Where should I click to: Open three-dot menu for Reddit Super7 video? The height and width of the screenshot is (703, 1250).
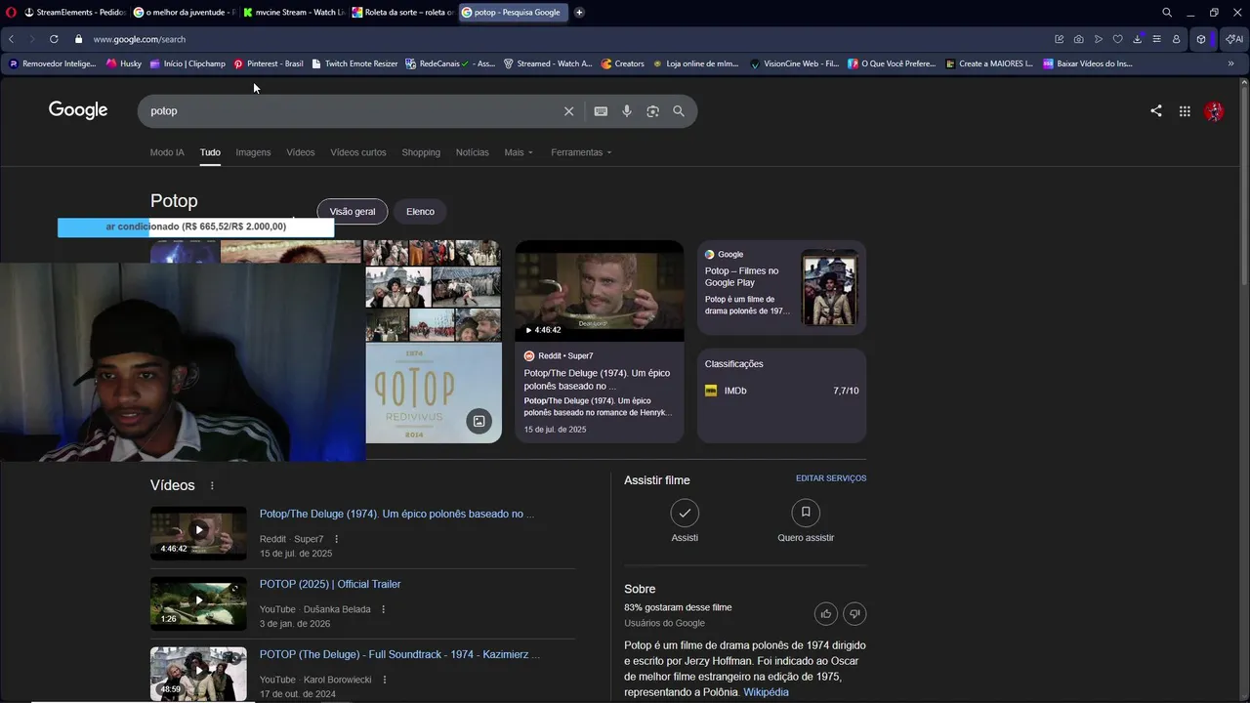tap(337, 539)
